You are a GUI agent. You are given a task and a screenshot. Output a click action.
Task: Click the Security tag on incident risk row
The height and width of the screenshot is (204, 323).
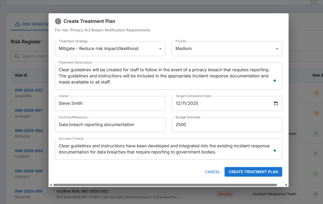[x=225, y=194]
